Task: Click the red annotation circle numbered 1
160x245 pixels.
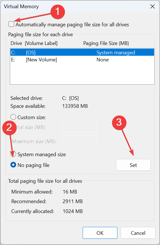Action: coord(58,12)
